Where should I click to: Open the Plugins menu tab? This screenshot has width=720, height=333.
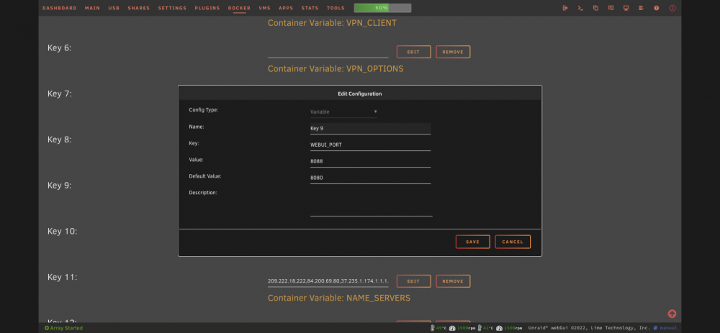point(207,8)
